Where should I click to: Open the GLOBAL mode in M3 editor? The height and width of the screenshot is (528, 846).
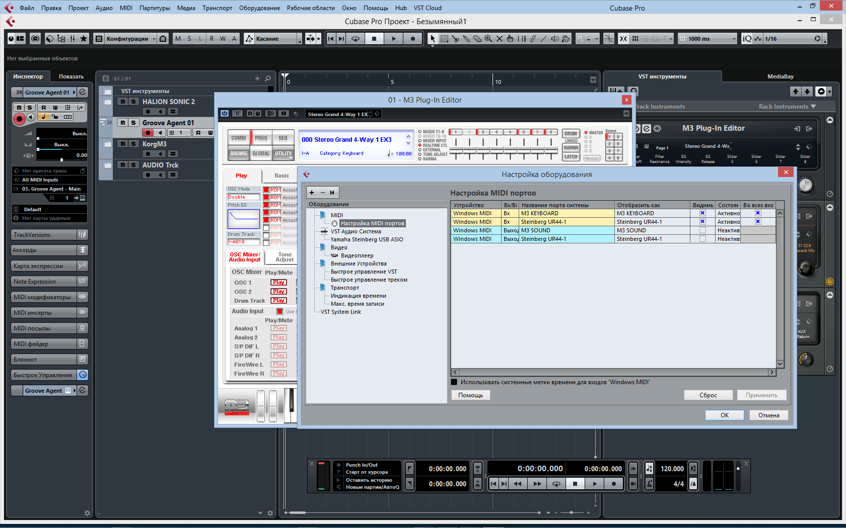pos(261,154)
